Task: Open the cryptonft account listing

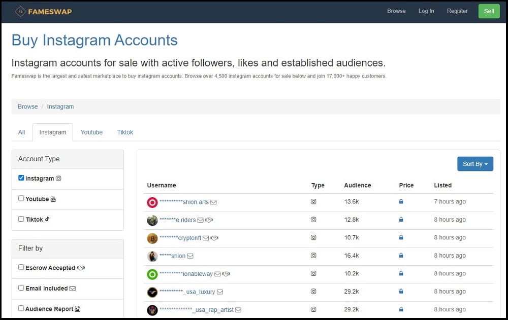Action: tap(180, 238)
